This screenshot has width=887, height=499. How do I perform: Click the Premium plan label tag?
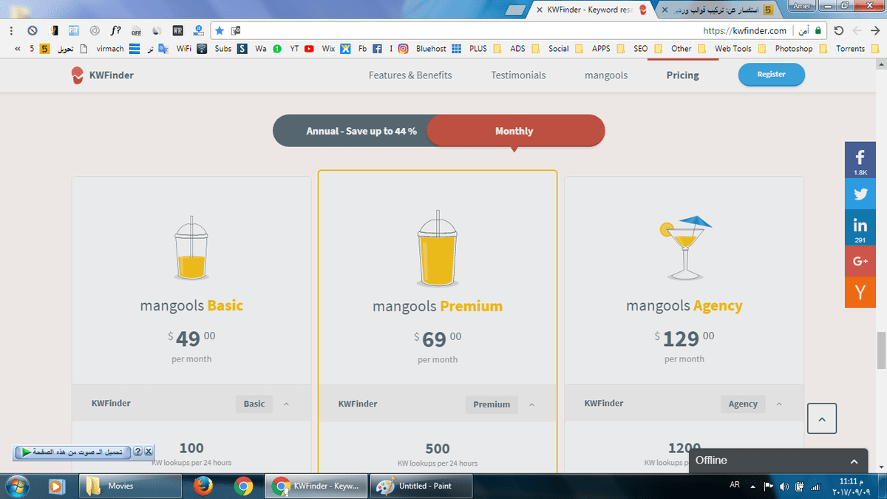(x=492, y=404)
